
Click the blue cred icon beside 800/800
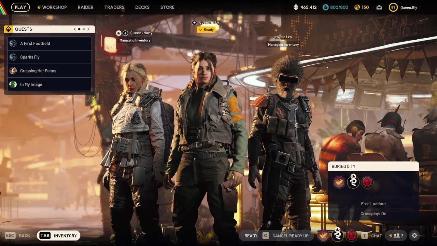coord(325,7)
